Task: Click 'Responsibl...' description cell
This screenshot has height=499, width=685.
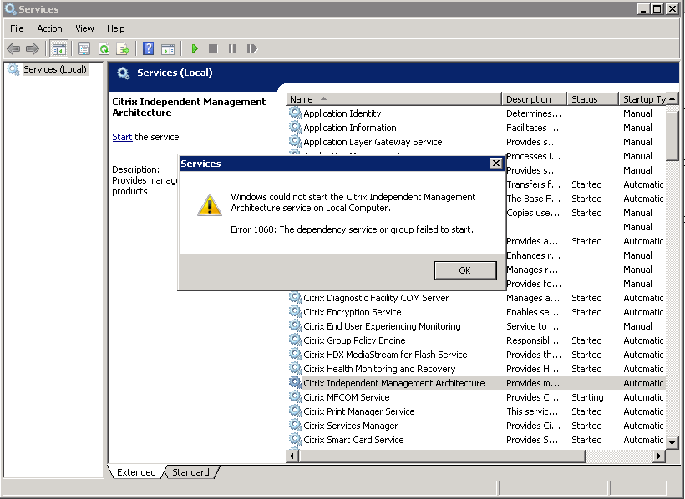Action: pos(532,340)
